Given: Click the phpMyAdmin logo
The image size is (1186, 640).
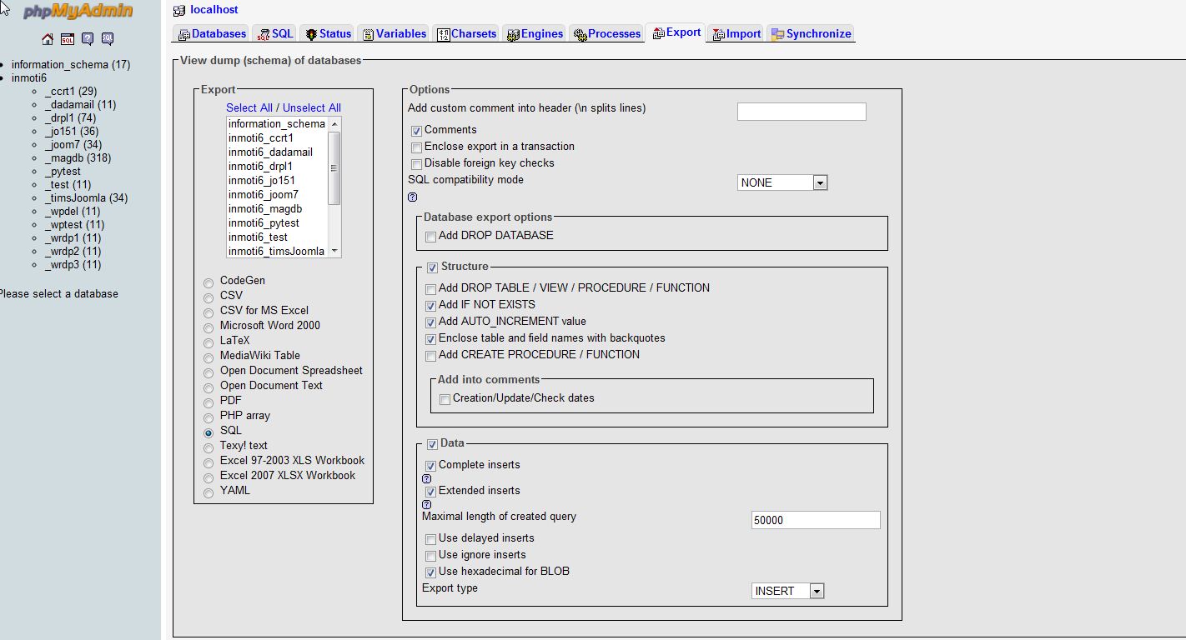Looking at the screenshot, I should point(78,12).
